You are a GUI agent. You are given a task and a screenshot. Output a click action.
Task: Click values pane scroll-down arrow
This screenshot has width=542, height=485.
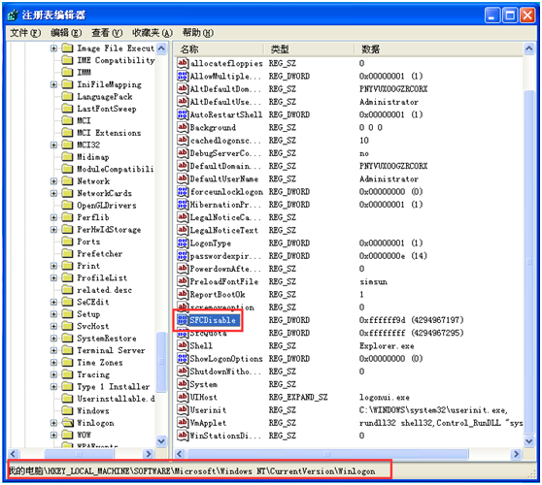pos(528,440)
